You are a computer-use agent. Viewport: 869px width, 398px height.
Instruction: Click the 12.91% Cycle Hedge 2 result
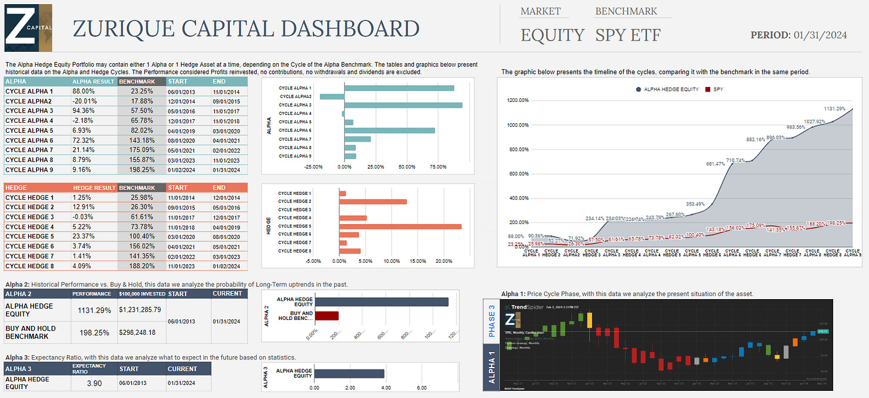point(84,207)
